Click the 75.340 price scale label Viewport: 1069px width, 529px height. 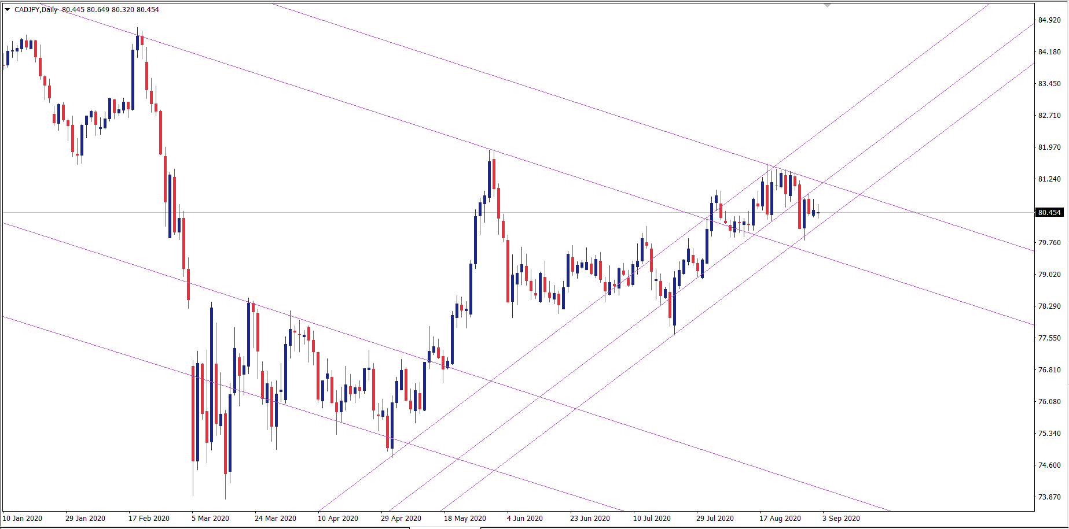(1049, 433)
